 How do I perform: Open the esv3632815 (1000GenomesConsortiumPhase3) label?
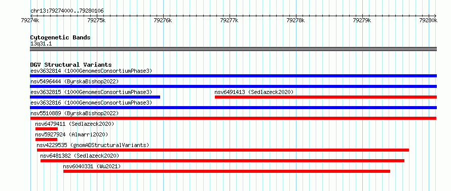pos(91,92)
